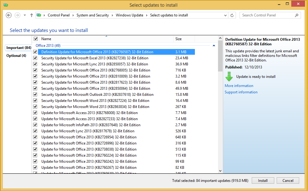The image size is (308, 191).
Task: Uncheck Excel 2013 KB2827238 checkbox
Action: tap(35, 58)
